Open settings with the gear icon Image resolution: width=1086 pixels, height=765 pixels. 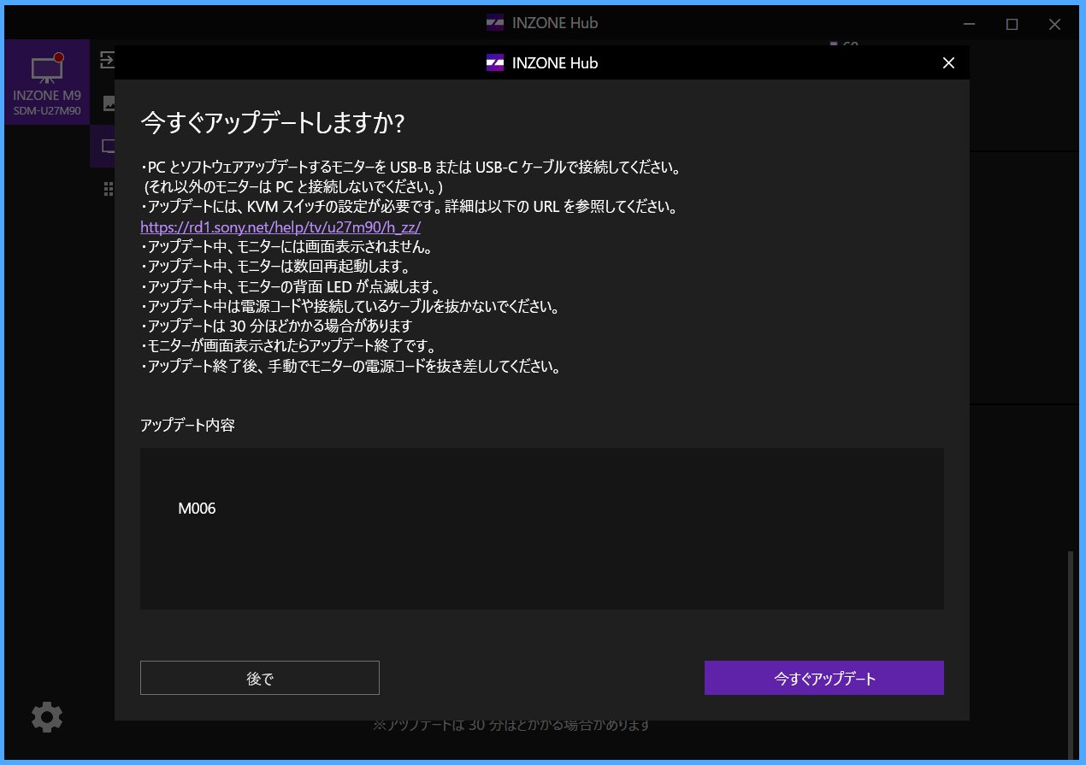[x=47, y=717]
